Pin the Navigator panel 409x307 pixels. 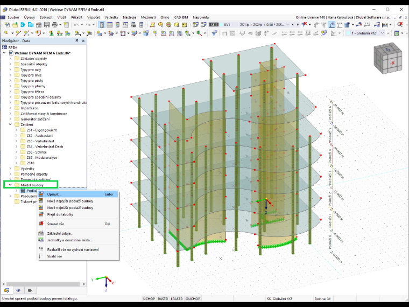[x=77, y=41]
